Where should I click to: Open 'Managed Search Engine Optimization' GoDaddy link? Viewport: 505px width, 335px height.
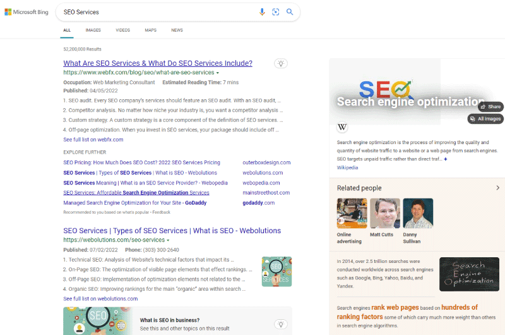click(x=134, y=203)
